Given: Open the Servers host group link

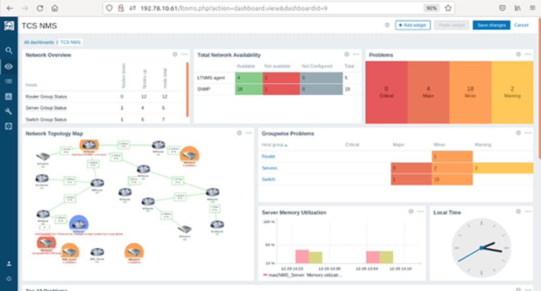Looking at the screenshot, I should [x=269, y=168].
